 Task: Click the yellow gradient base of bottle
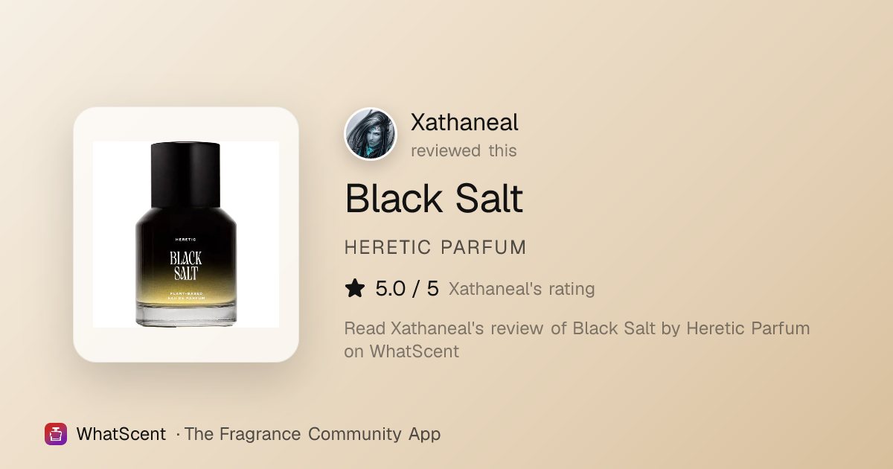tap(186, 298)
